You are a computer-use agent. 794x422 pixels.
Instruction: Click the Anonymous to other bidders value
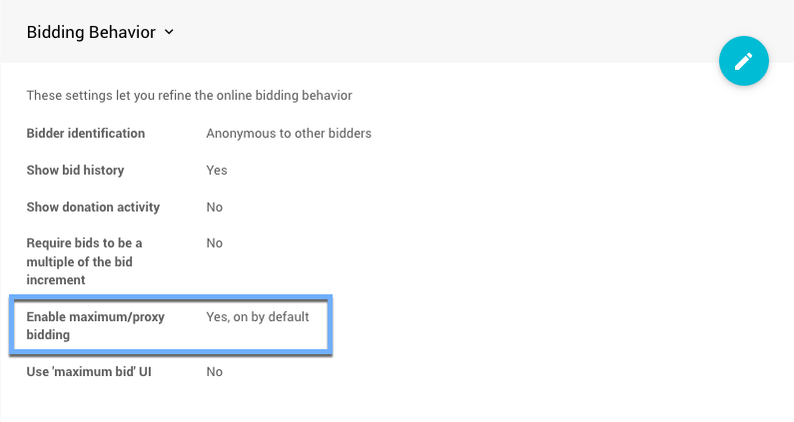tap(289, 133)
